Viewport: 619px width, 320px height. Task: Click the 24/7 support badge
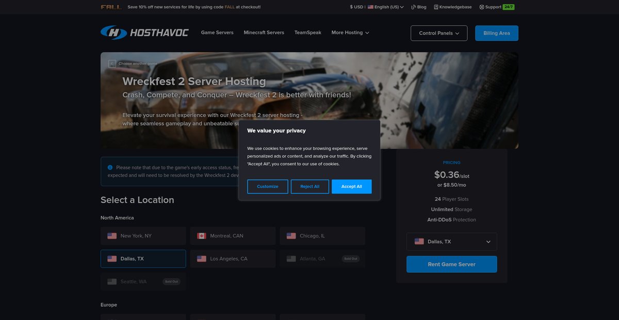508,7
